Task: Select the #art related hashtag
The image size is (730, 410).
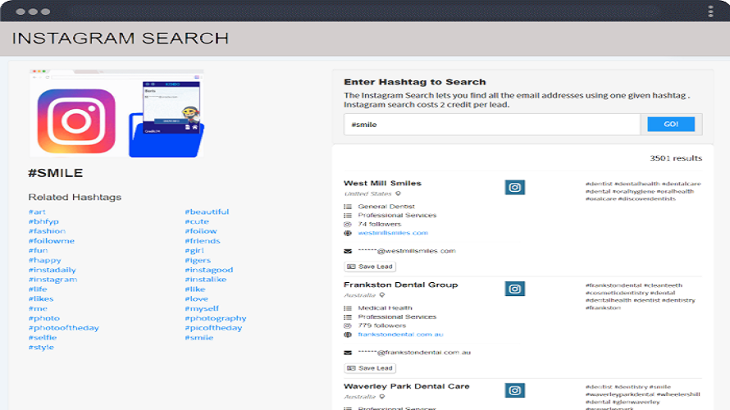Action: click(x=37, y=212)
